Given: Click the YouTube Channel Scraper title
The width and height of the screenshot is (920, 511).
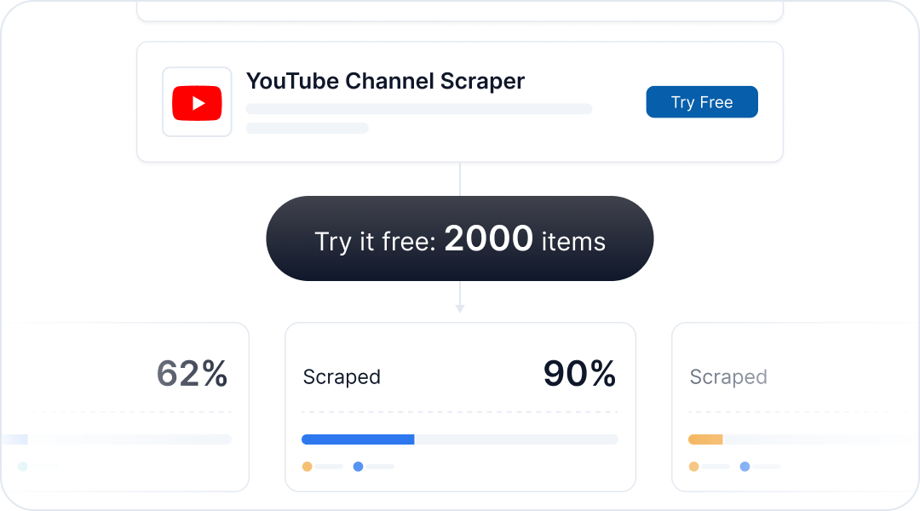Looking at the screenshot, I should click(x=385, y=81).
